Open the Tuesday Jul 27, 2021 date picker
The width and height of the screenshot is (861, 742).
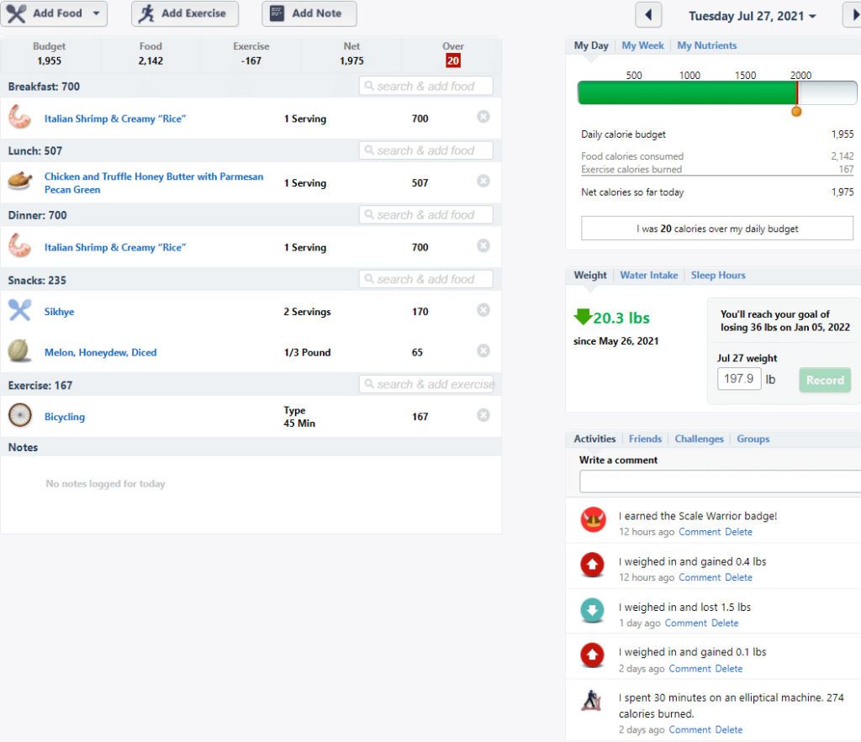point(753,16)
